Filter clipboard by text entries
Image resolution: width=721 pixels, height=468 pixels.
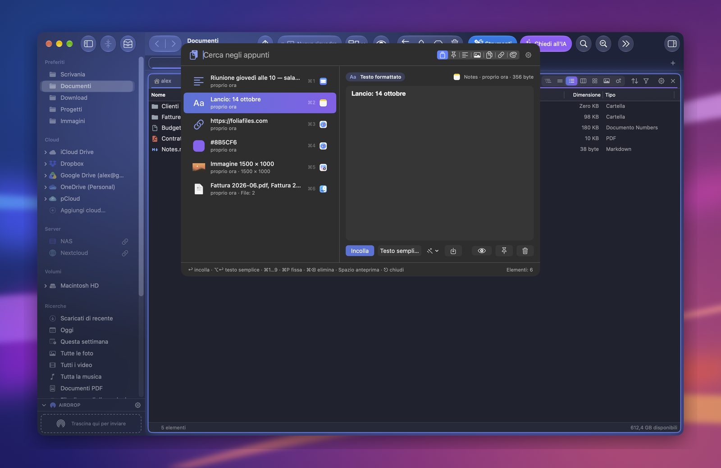pos(465,55)
